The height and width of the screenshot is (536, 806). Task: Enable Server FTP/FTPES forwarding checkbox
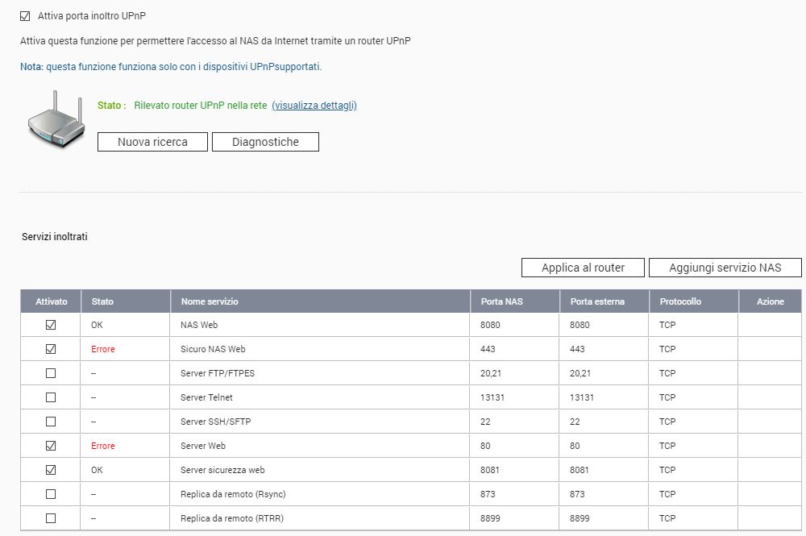pos(51,373)
